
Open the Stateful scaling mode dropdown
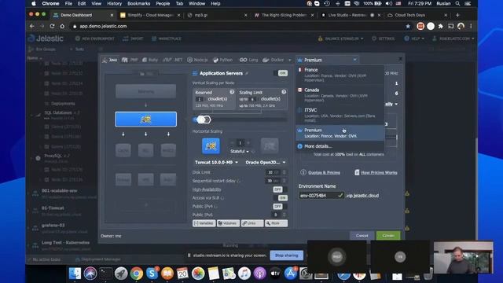click(x=240, y=152)
